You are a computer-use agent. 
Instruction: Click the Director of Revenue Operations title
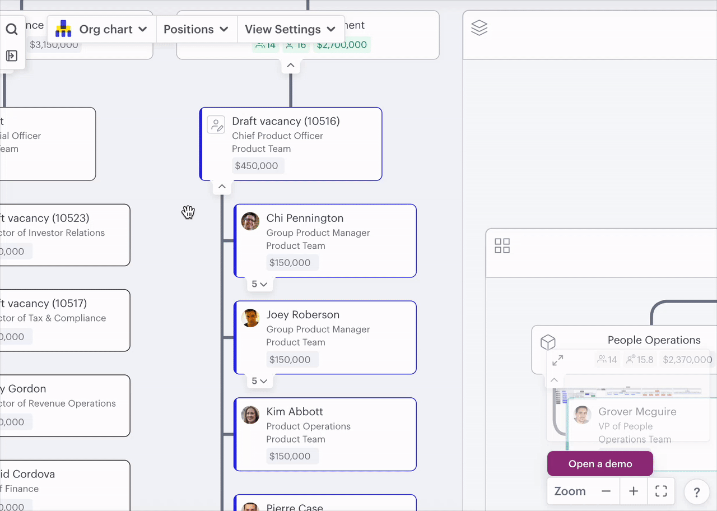coord(58,403)
